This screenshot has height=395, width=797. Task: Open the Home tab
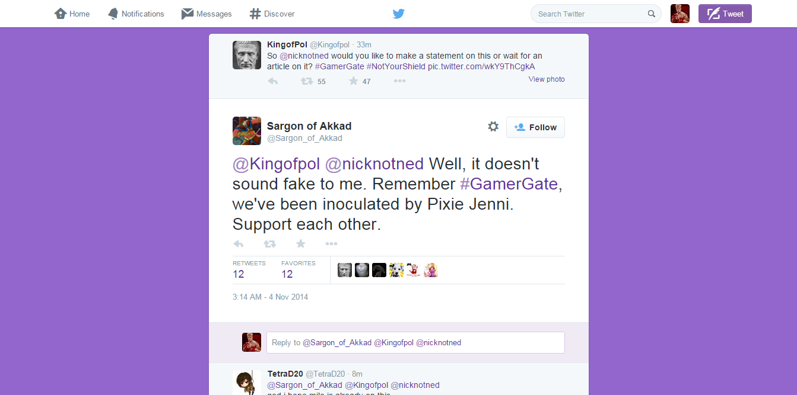72,14
